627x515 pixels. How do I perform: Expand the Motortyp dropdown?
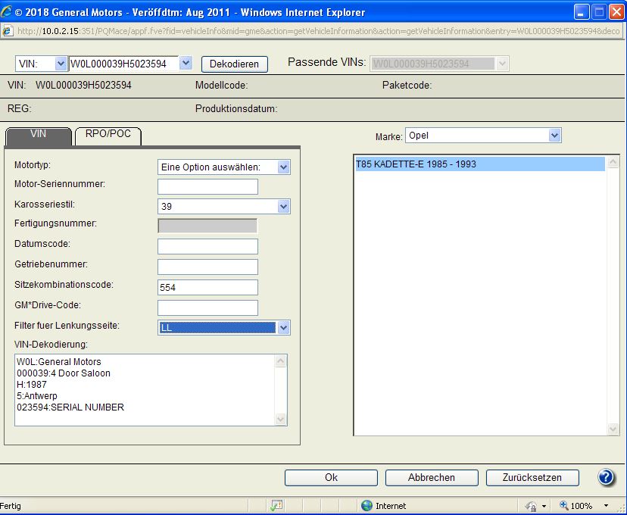[x=283, y=167]
